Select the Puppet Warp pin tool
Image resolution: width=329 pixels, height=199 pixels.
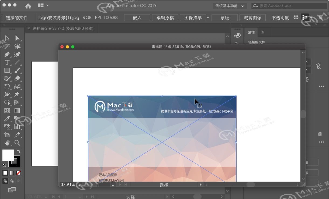(17, 94)
